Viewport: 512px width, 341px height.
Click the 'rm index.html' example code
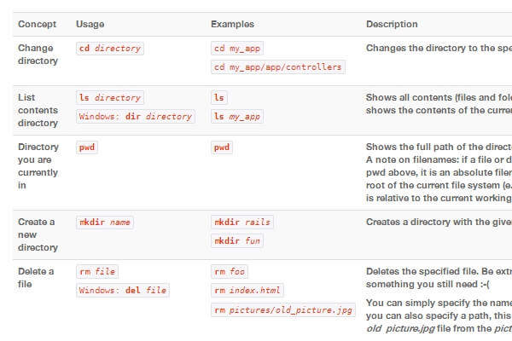(247, 291)
